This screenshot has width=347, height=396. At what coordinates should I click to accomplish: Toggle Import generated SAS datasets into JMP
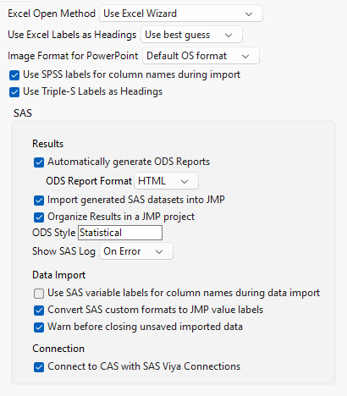(x=39, y=201)
